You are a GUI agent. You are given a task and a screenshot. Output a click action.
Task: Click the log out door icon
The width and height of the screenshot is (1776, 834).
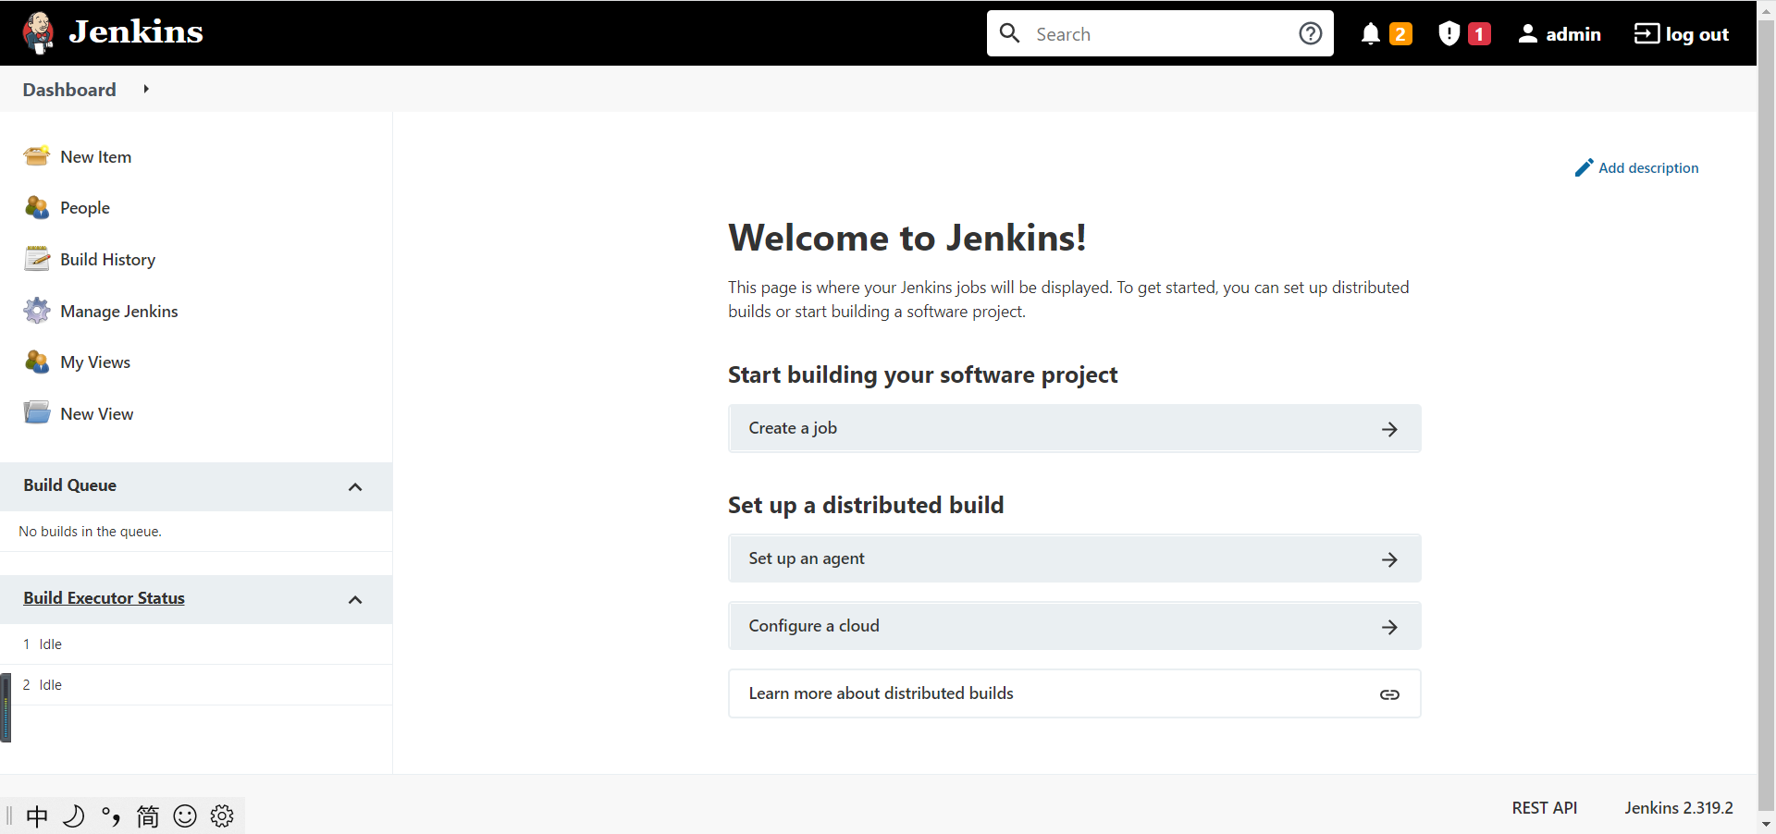[x=1646, y=34]
